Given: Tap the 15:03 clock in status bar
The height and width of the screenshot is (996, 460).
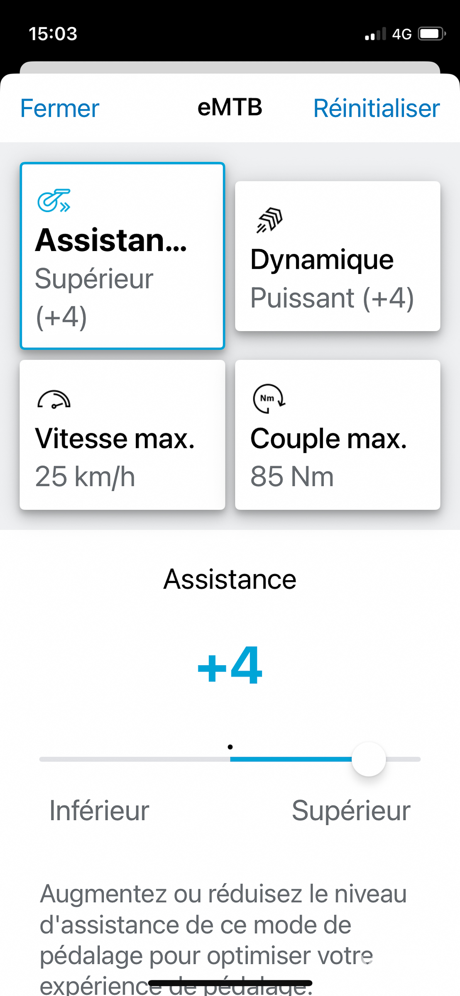Looking at the screenshot, I should [53, 34].
